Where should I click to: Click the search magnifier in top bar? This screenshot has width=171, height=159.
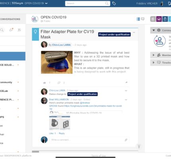pos(107,3)
